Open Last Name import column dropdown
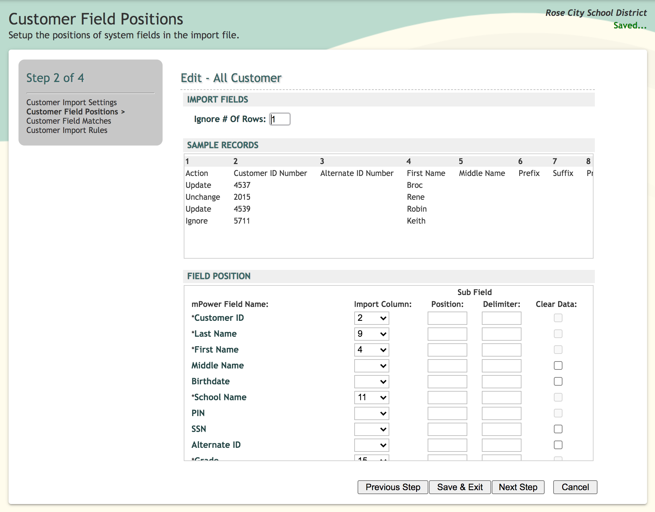 (x=371, y=334)
